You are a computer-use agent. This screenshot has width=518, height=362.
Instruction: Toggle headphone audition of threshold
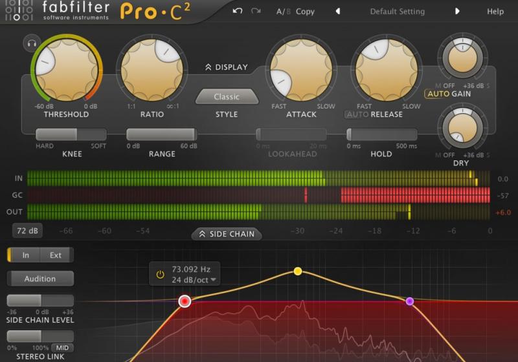[x=32, y=43]
